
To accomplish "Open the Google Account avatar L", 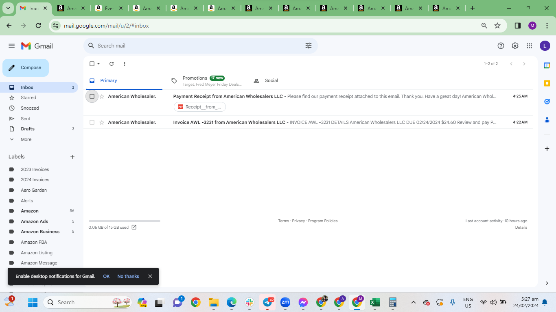I will (x=545, y=46).
